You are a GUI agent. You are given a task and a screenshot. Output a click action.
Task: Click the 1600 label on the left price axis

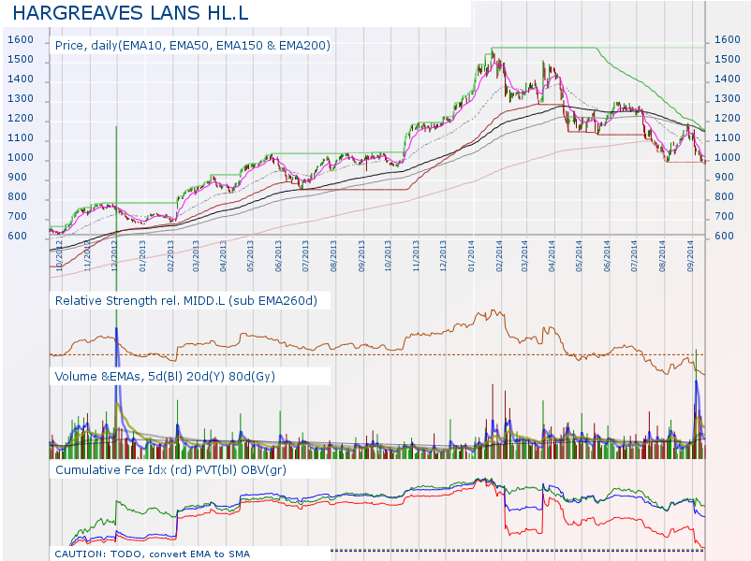pyautogui.click(x=21, y=40)
